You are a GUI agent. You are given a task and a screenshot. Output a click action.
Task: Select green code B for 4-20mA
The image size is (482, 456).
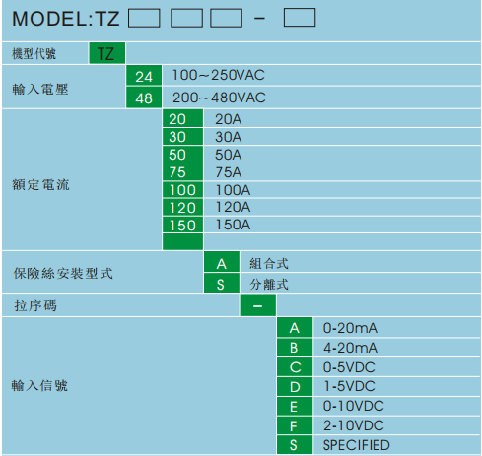295,347
